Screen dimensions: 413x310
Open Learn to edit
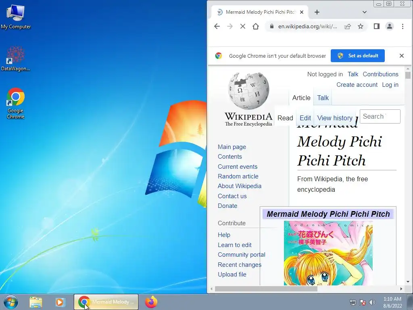(234, 245)
